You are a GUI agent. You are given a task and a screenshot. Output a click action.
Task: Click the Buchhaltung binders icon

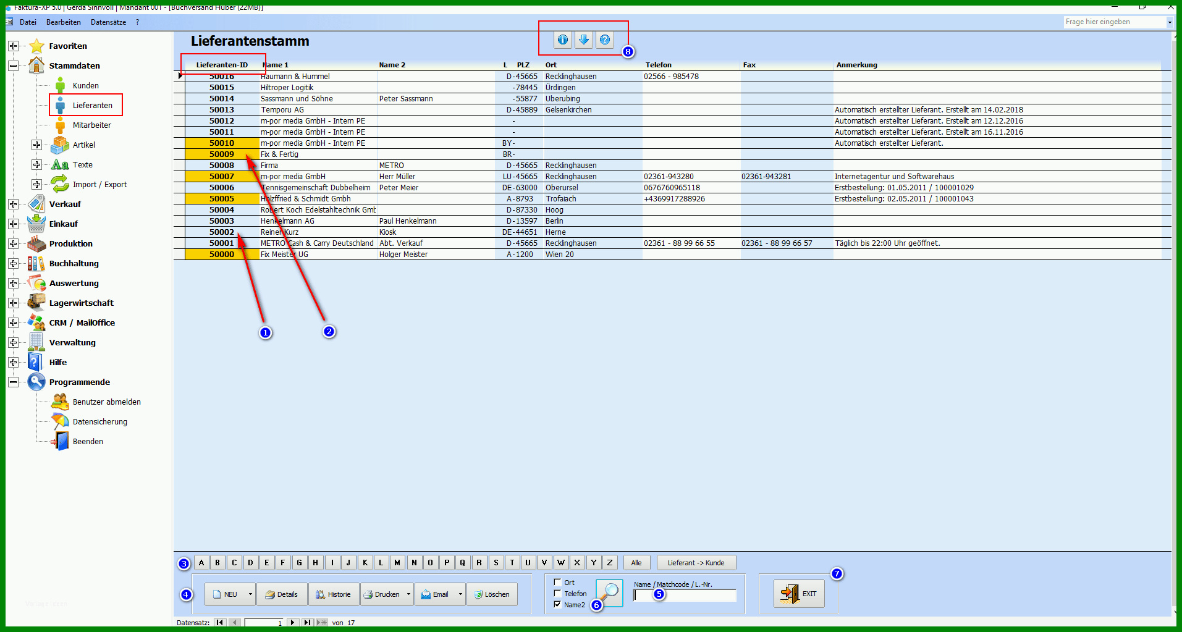(36, 263)
